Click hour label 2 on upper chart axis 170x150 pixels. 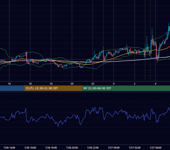pos(135,84)
